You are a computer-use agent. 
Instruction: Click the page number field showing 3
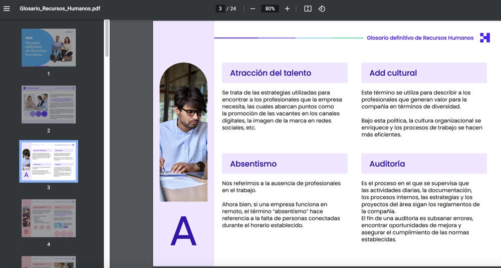pyautogui.click(x=220, y=8)
